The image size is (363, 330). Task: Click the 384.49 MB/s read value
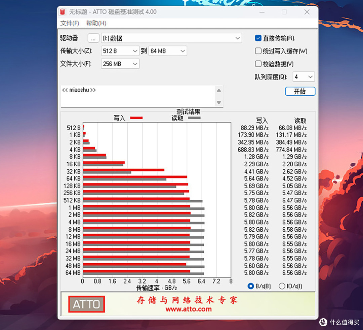click(x=291, y=142)
